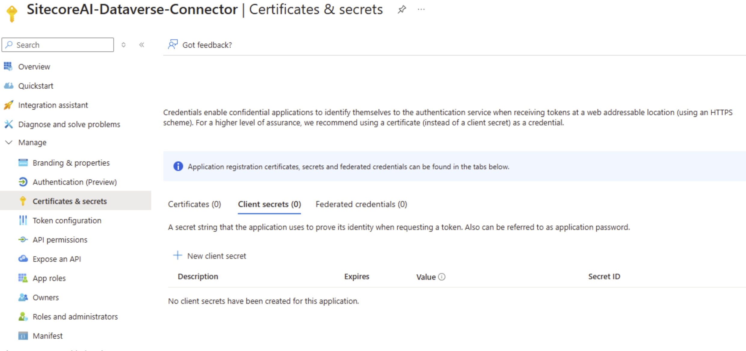The height and width of the screenshot is (351, 746).
Task: Pin this blade using the pin icon
Action: (x=402, y=10)
